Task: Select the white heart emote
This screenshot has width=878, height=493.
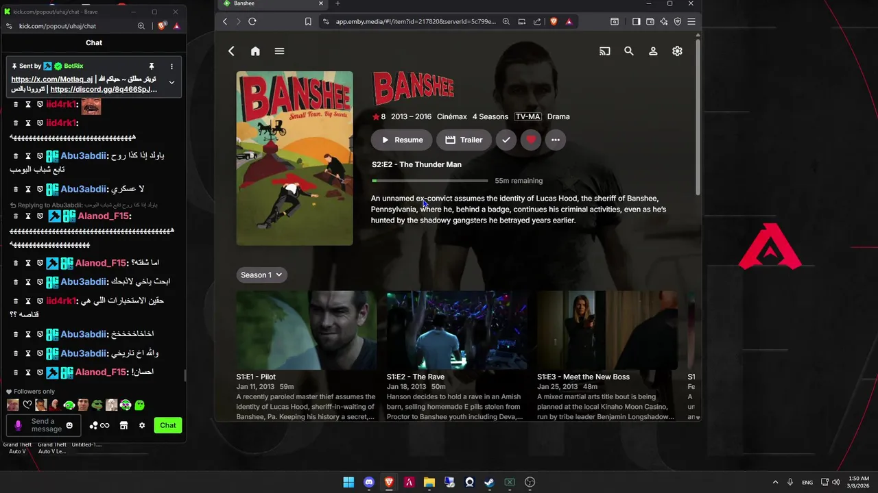Action: 27,405
